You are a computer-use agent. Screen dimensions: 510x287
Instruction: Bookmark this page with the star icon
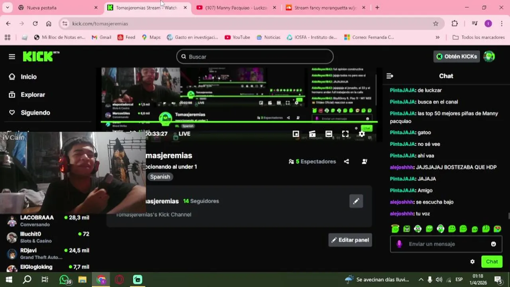point(435,24)
